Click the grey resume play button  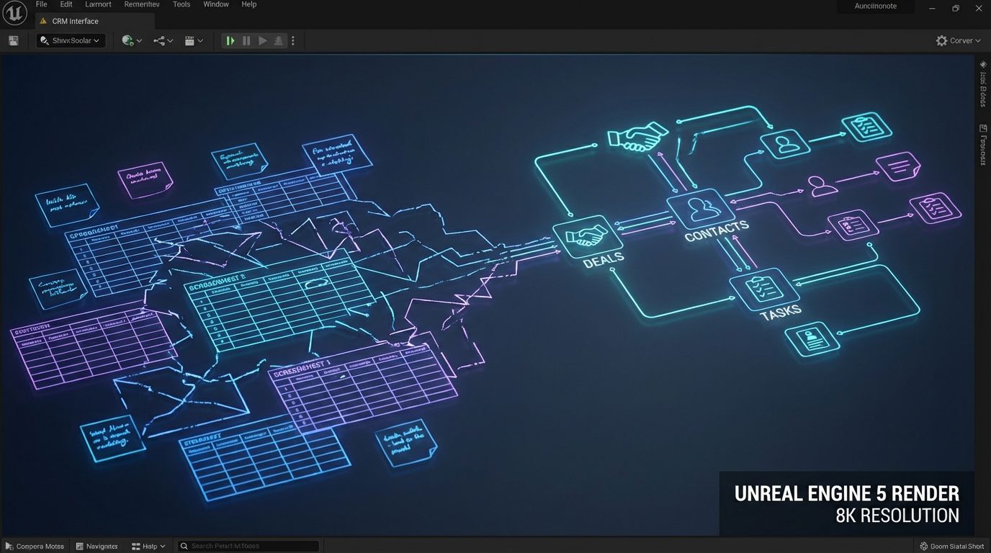pos(262,41)
